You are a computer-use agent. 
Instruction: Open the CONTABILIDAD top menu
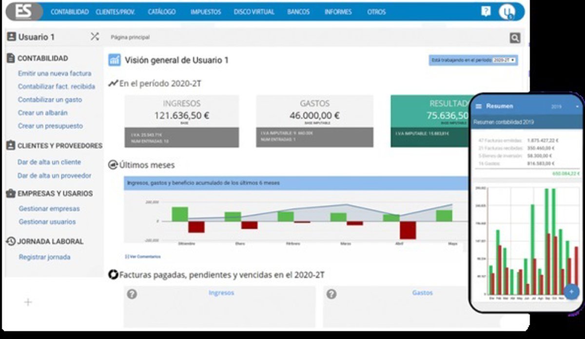click(x=70, y=12)
